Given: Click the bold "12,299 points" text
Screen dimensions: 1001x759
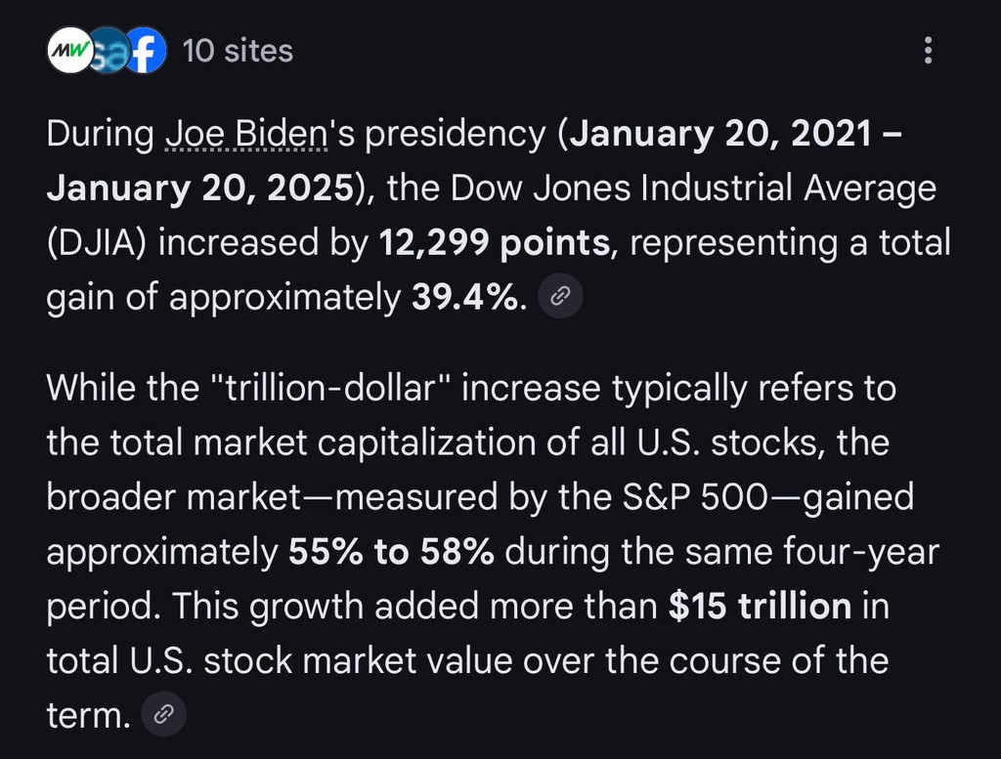Looking at the screenshot, I should 494,242.
